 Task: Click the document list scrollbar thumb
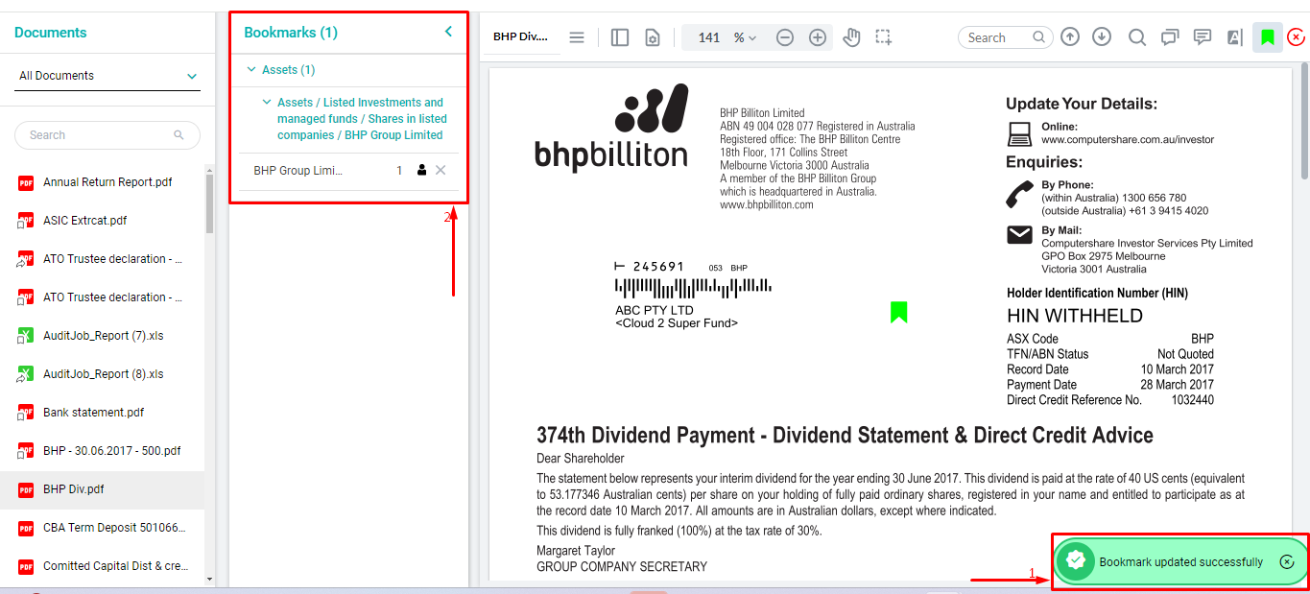click(x=210, y=203)
